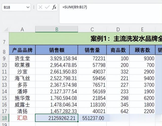This screenshot has height=126, width=162.
Task: Select row 18 header
Action: coord(5,118)
